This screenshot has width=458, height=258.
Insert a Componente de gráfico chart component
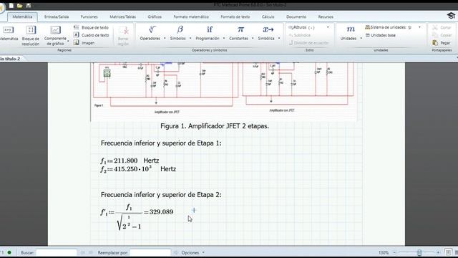(55, 35)
